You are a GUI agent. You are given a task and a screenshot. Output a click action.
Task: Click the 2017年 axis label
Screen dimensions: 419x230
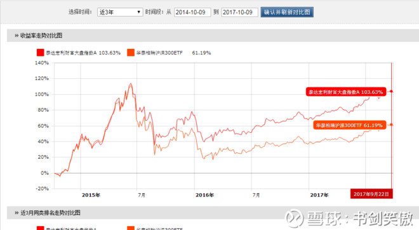319,195
